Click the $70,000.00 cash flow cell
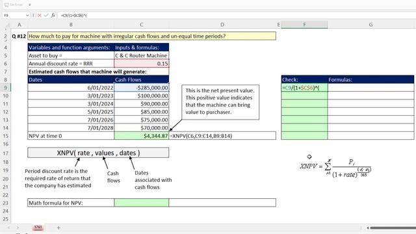The height and width of the screenshot is (234, 416). click(142, 128)
